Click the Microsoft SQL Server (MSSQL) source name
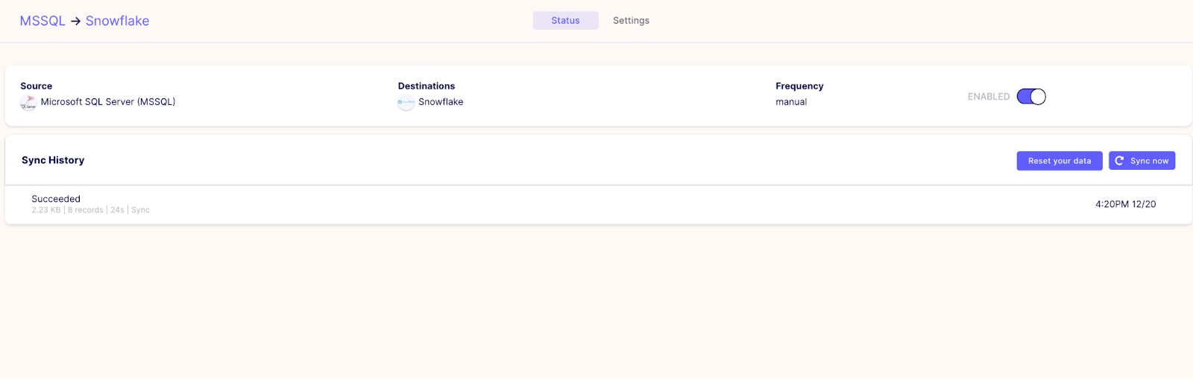The width and height of the screenshot is (1193, 379). (108, 102)
